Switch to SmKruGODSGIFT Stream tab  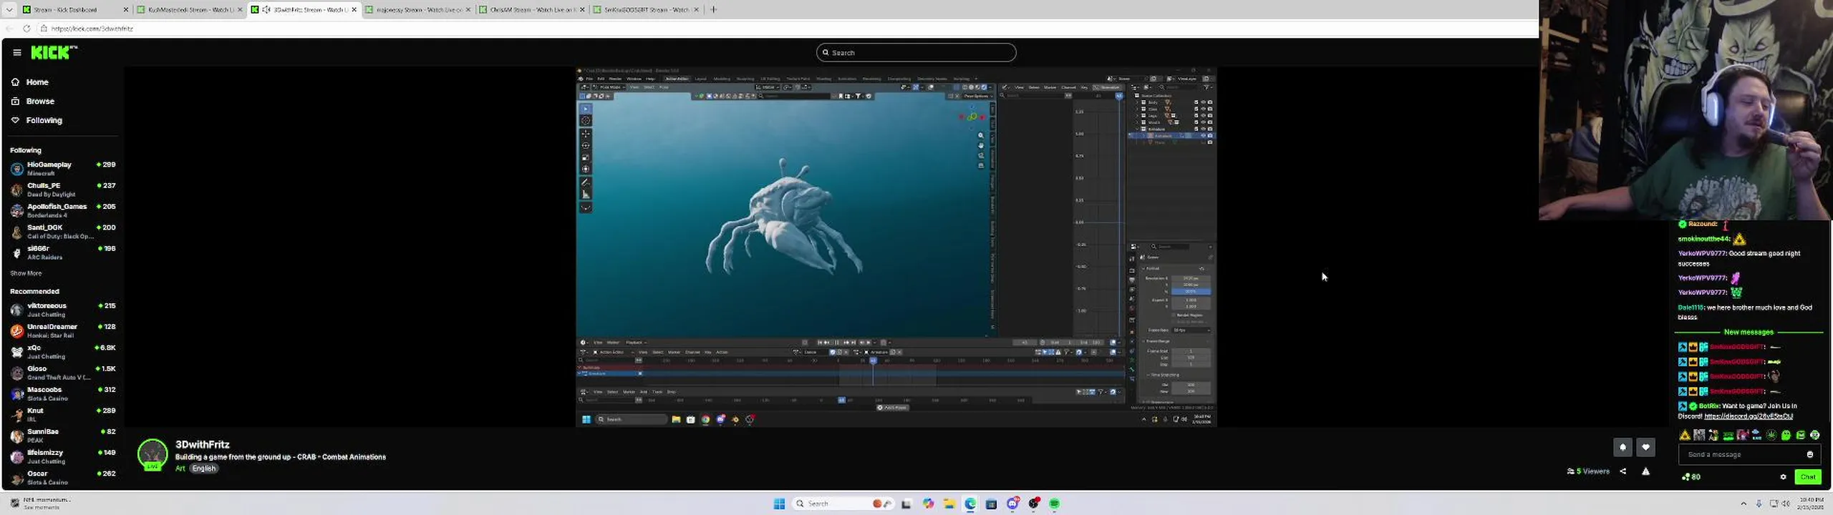(x=646, y=9)
